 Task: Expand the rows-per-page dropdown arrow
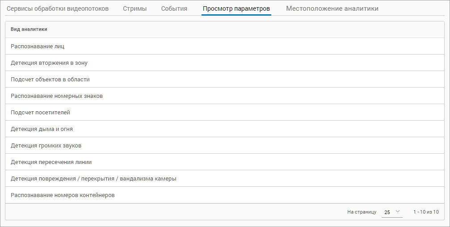coord(398,212)
